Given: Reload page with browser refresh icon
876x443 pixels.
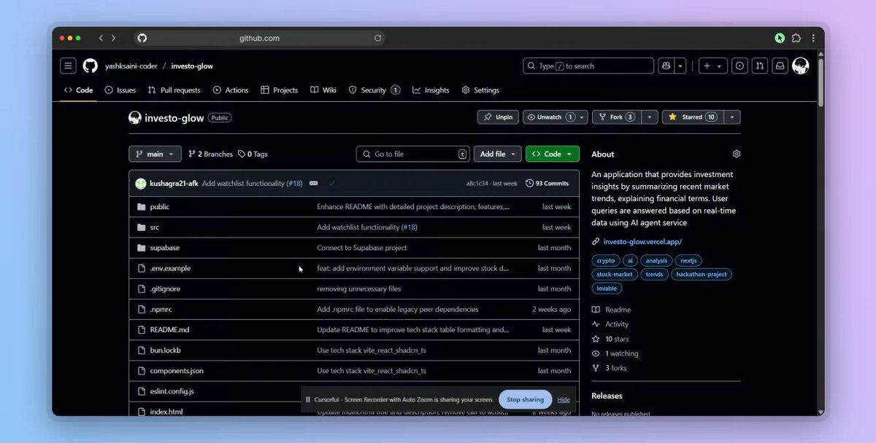Looking at the screenshot, I should [377, 38].
